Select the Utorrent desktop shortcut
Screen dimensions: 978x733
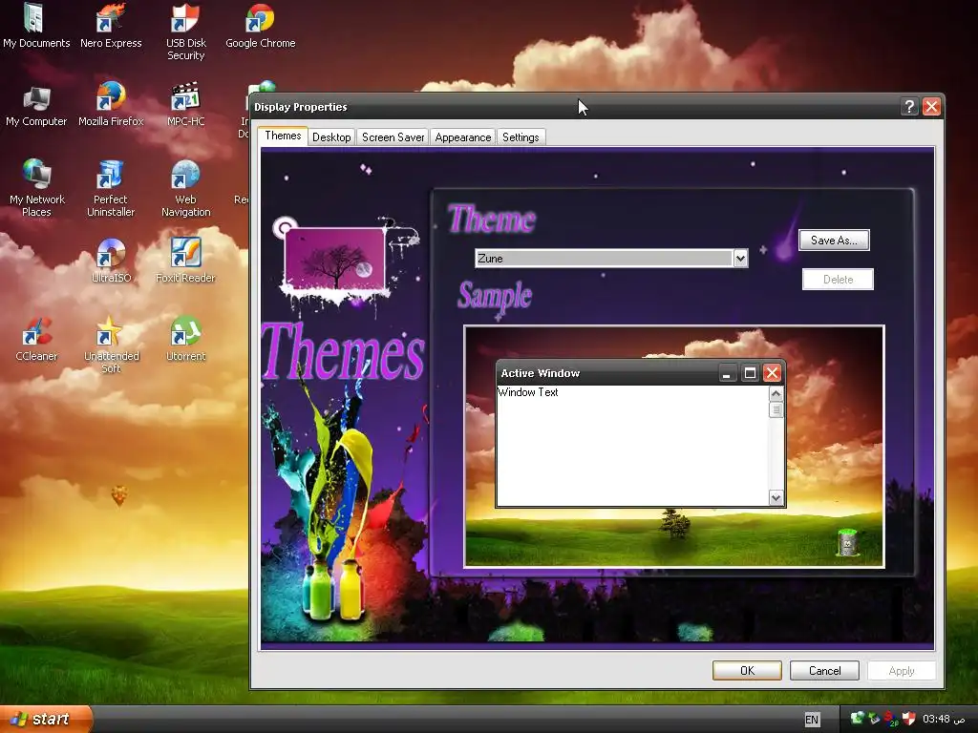coord(186,339)
